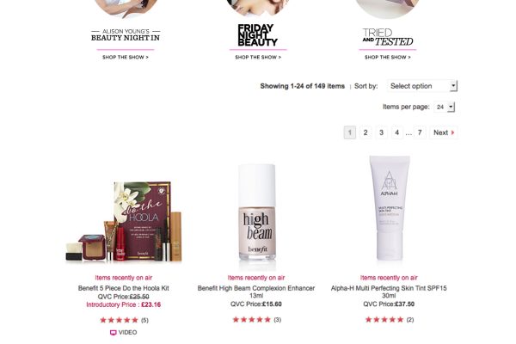Image resolution: width=516 pixels, height=344 pixels.
Task: Click the Alpha-H Skin Tint star rating
Action: pyautogui.click(x=384, y=319)
